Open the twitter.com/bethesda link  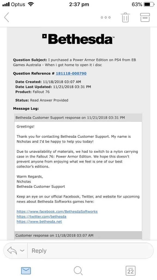(x=41, y=217)
